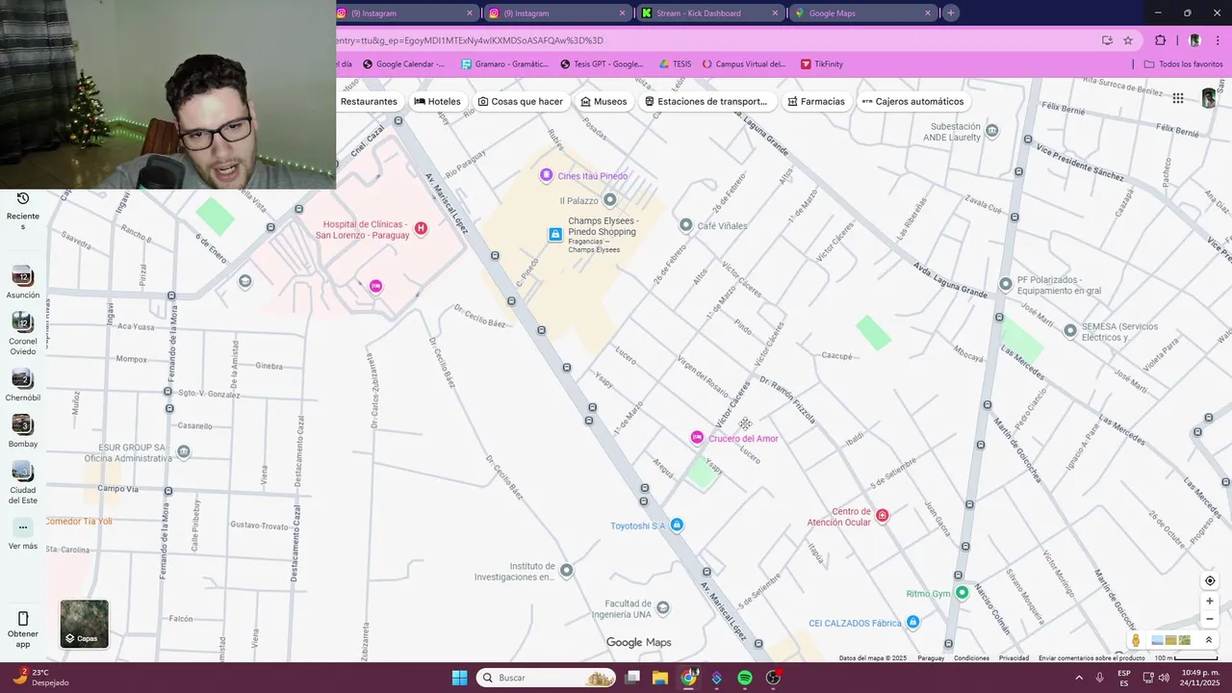Filter map by Museos
1232x693 pixels.
coord(603,101)
